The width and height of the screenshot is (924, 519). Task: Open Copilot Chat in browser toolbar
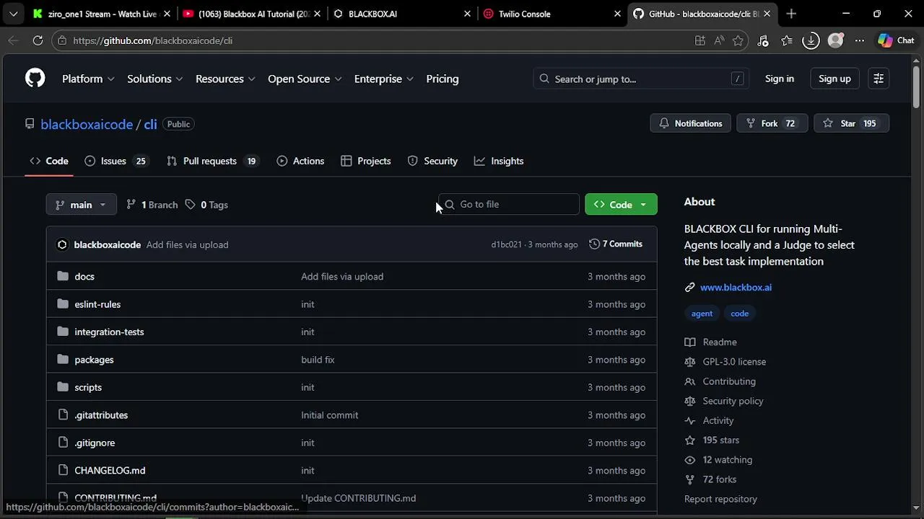[x=896, y=41]
